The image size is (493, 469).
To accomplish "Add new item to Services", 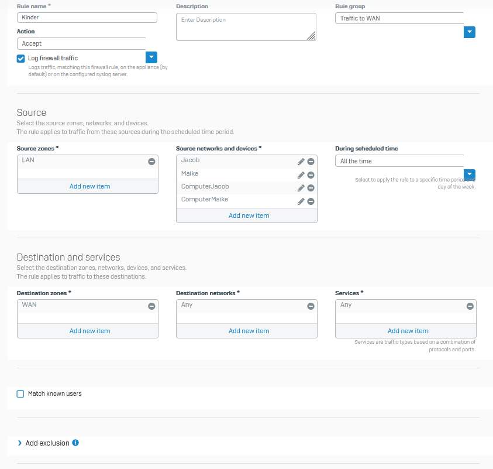I will [x=408, y=331].
